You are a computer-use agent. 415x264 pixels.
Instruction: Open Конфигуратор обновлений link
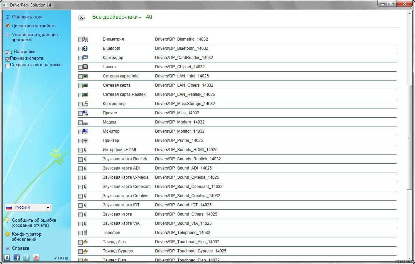tap(27, 237)
